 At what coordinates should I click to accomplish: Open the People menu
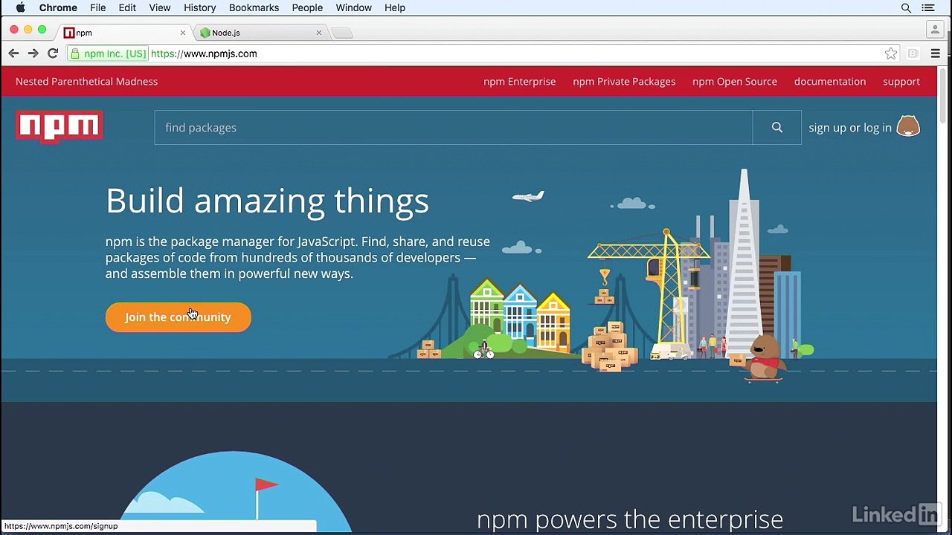coord(307,7)
